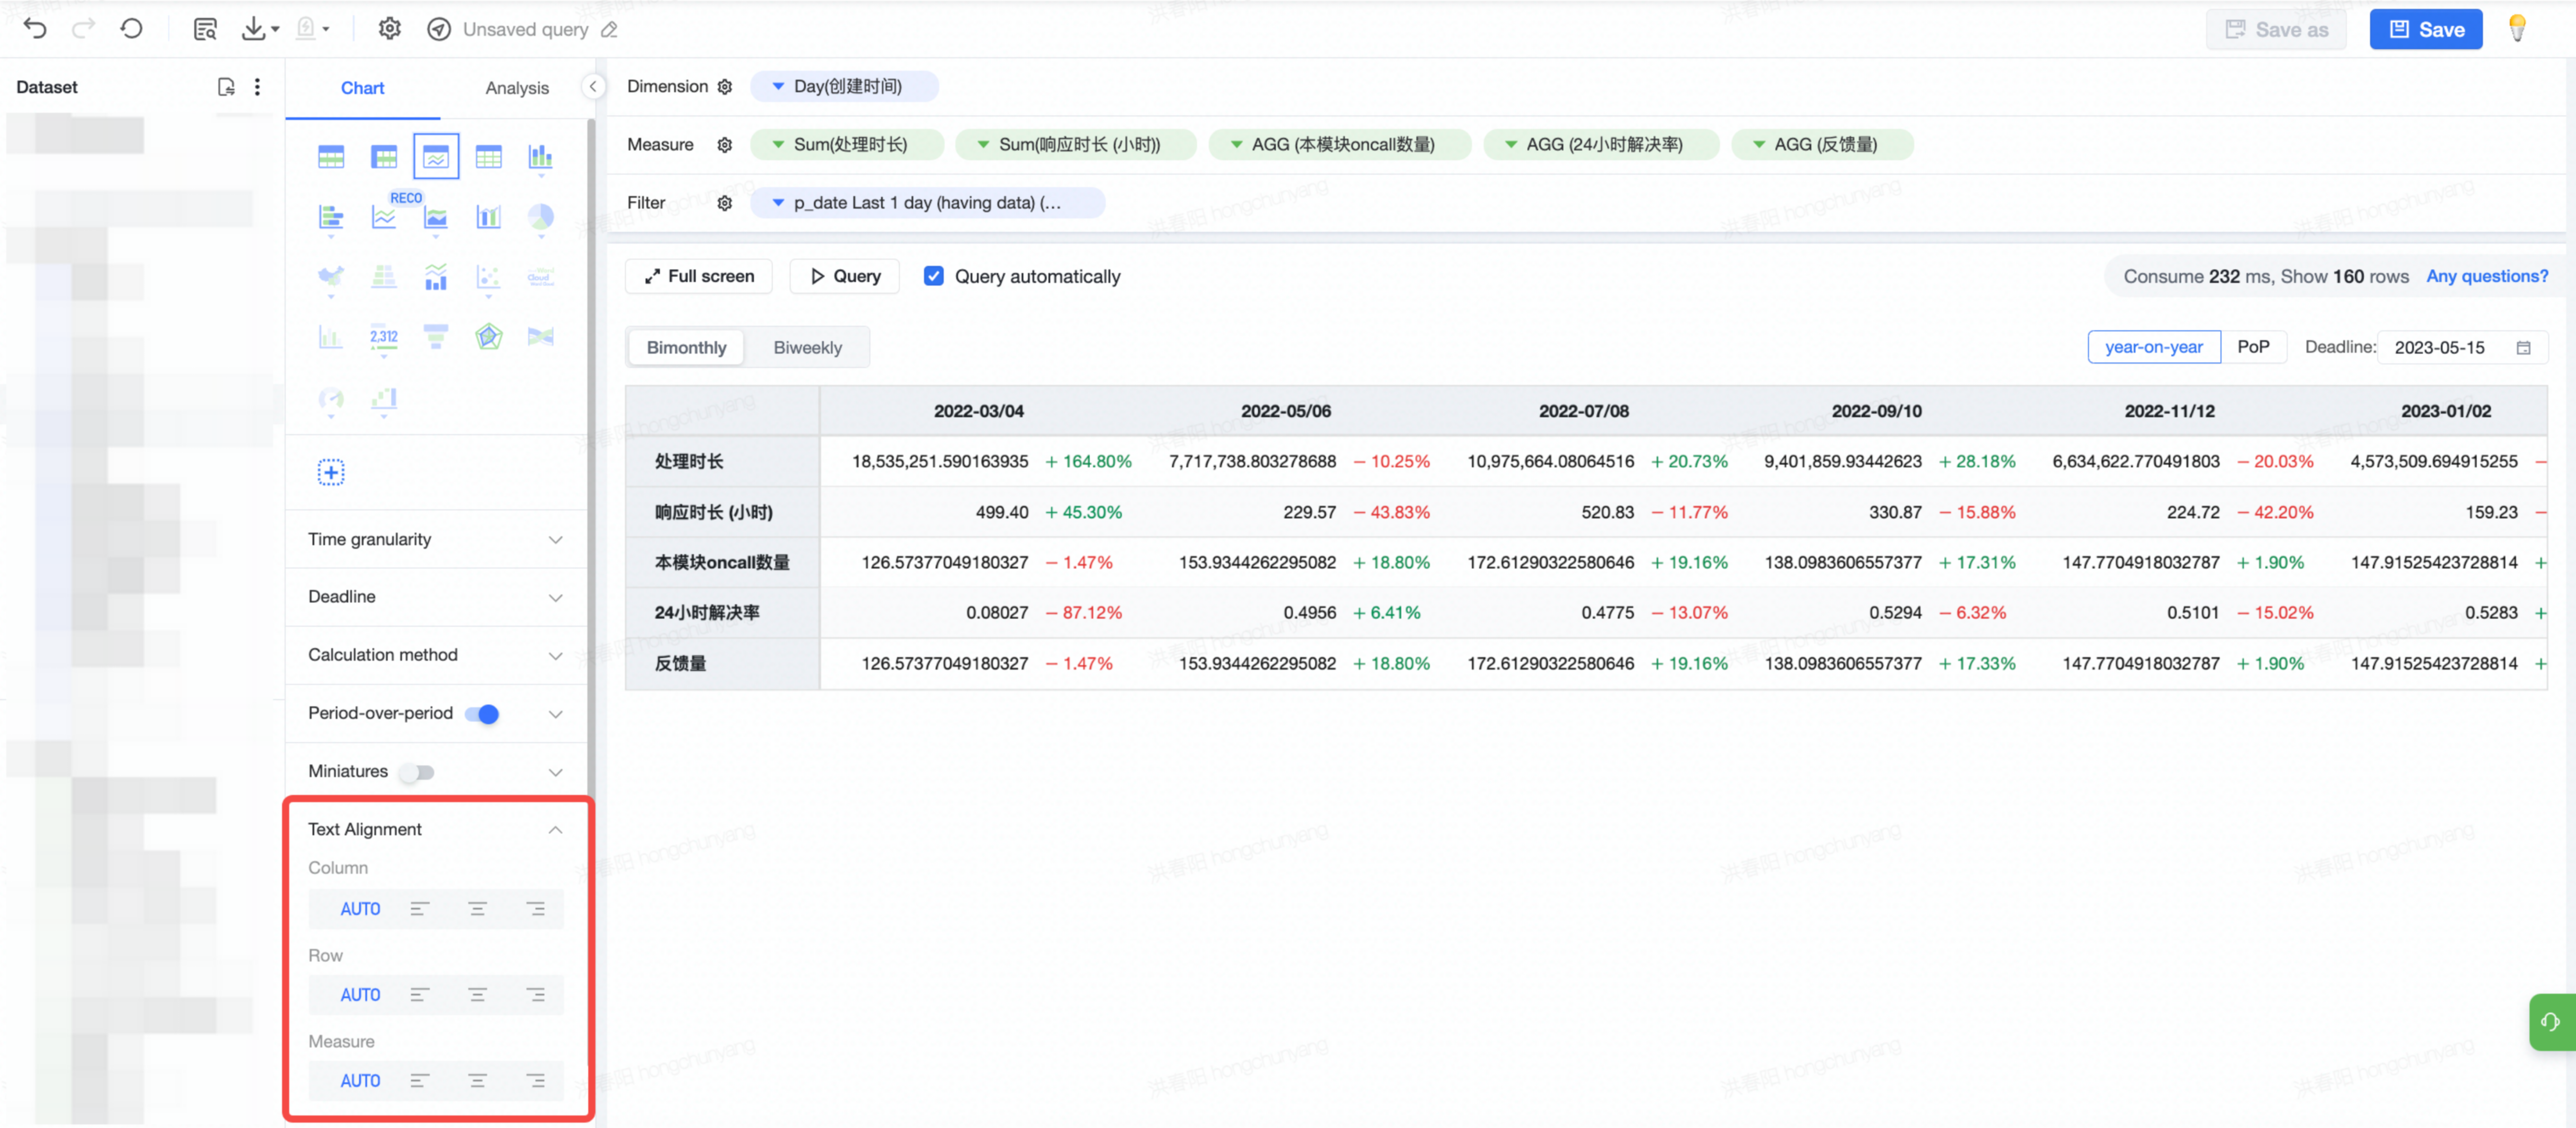Set Column alignment to AUTO
This screenshot has width=2576, height=1128.
pos(360,909)
